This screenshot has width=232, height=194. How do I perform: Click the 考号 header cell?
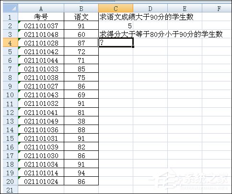(41, 17)
